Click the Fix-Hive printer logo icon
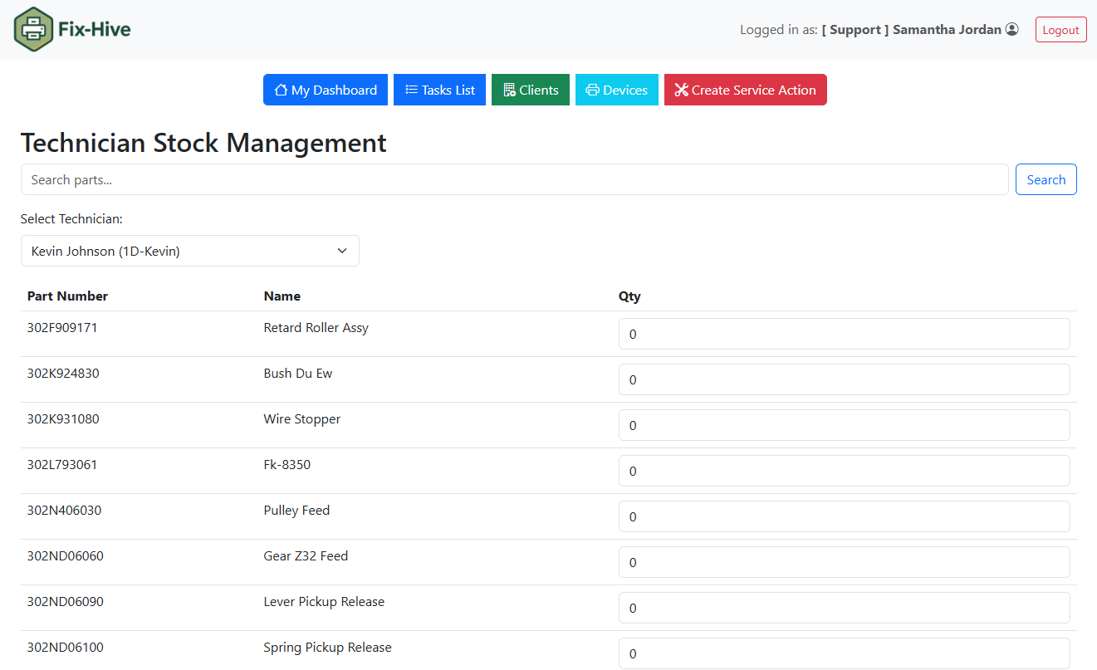This screenshot has height=670, width=1097. pyautogui.click(x=33, y=30)
